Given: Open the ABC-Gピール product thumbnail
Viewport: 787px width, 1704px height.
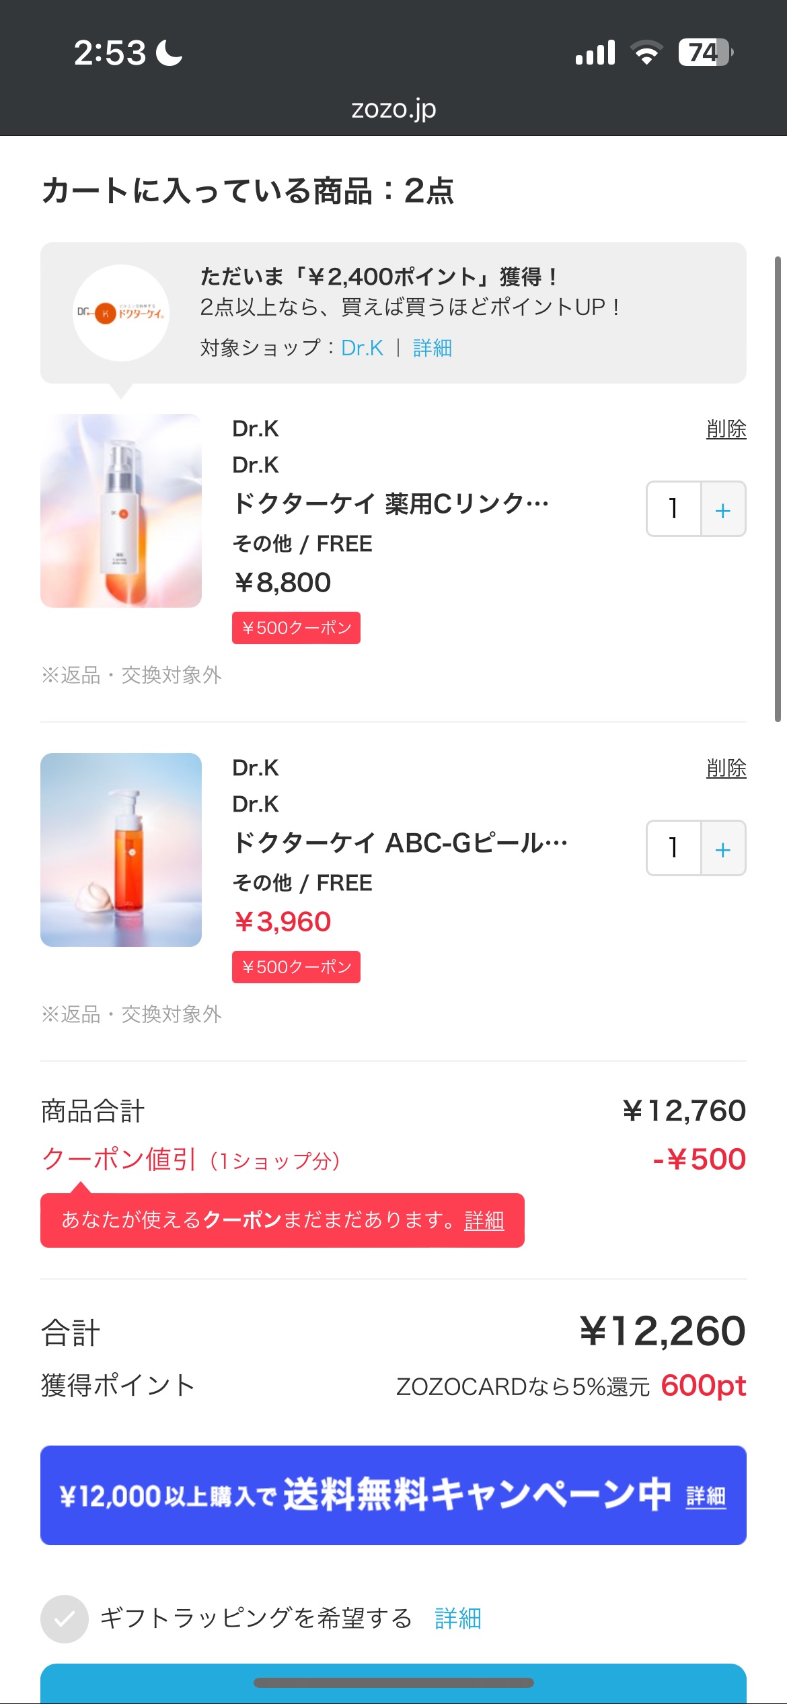Looking at the screenshot, I should [x=121, y=850].
